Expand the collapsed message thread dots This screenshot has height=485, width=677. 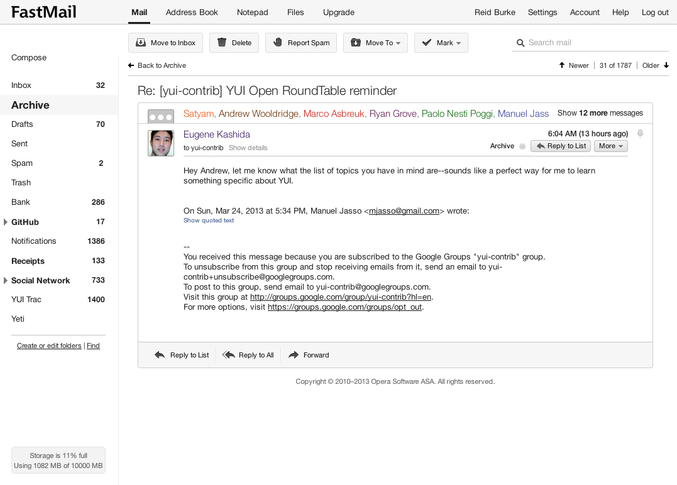161,116
